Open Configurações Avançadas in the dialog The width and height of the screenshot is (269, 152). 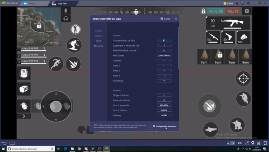(164, 126)
